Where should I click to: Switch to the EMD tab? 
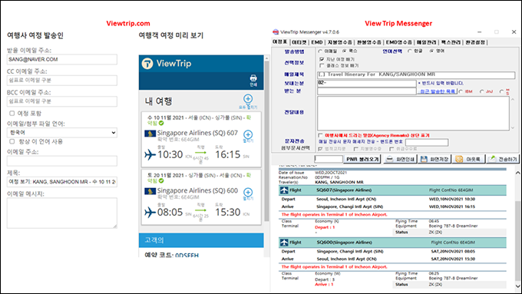click(x=317, y=42)
